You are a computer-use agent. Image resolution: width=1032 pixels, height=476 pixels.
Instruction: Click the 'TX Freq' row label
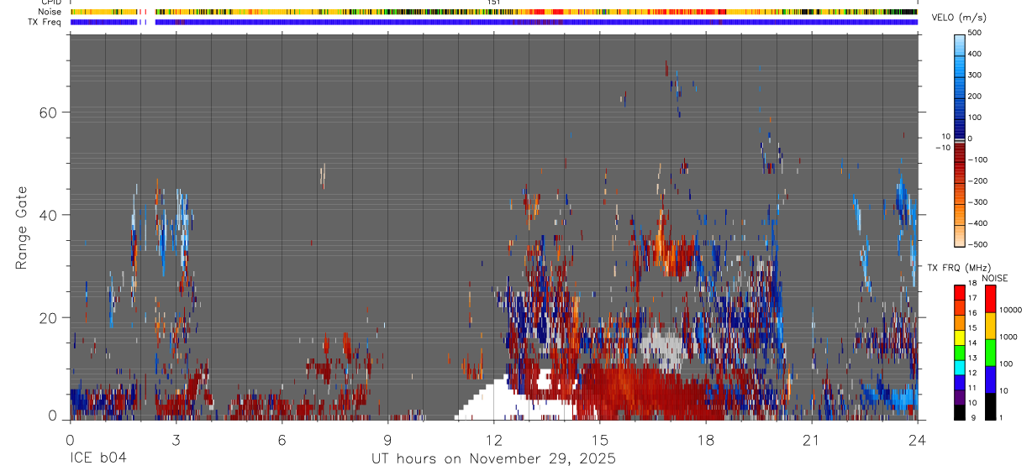[45, 22]
